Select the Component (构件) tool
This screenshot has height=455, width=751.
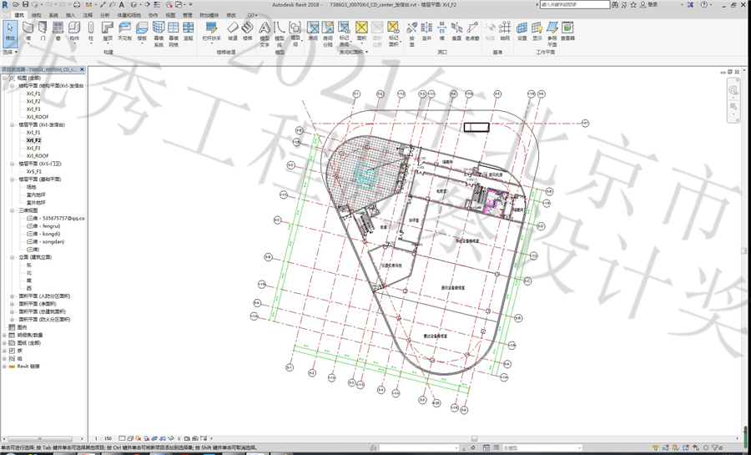[74, 31]
